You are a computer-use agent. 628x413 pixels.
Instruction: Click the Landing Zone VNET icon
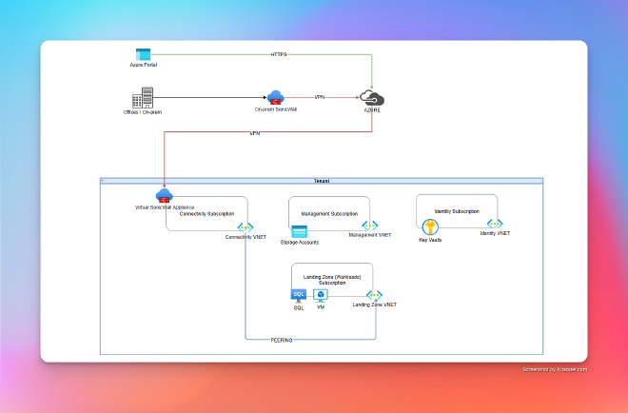pyautogui.click(x=374, y=296)
